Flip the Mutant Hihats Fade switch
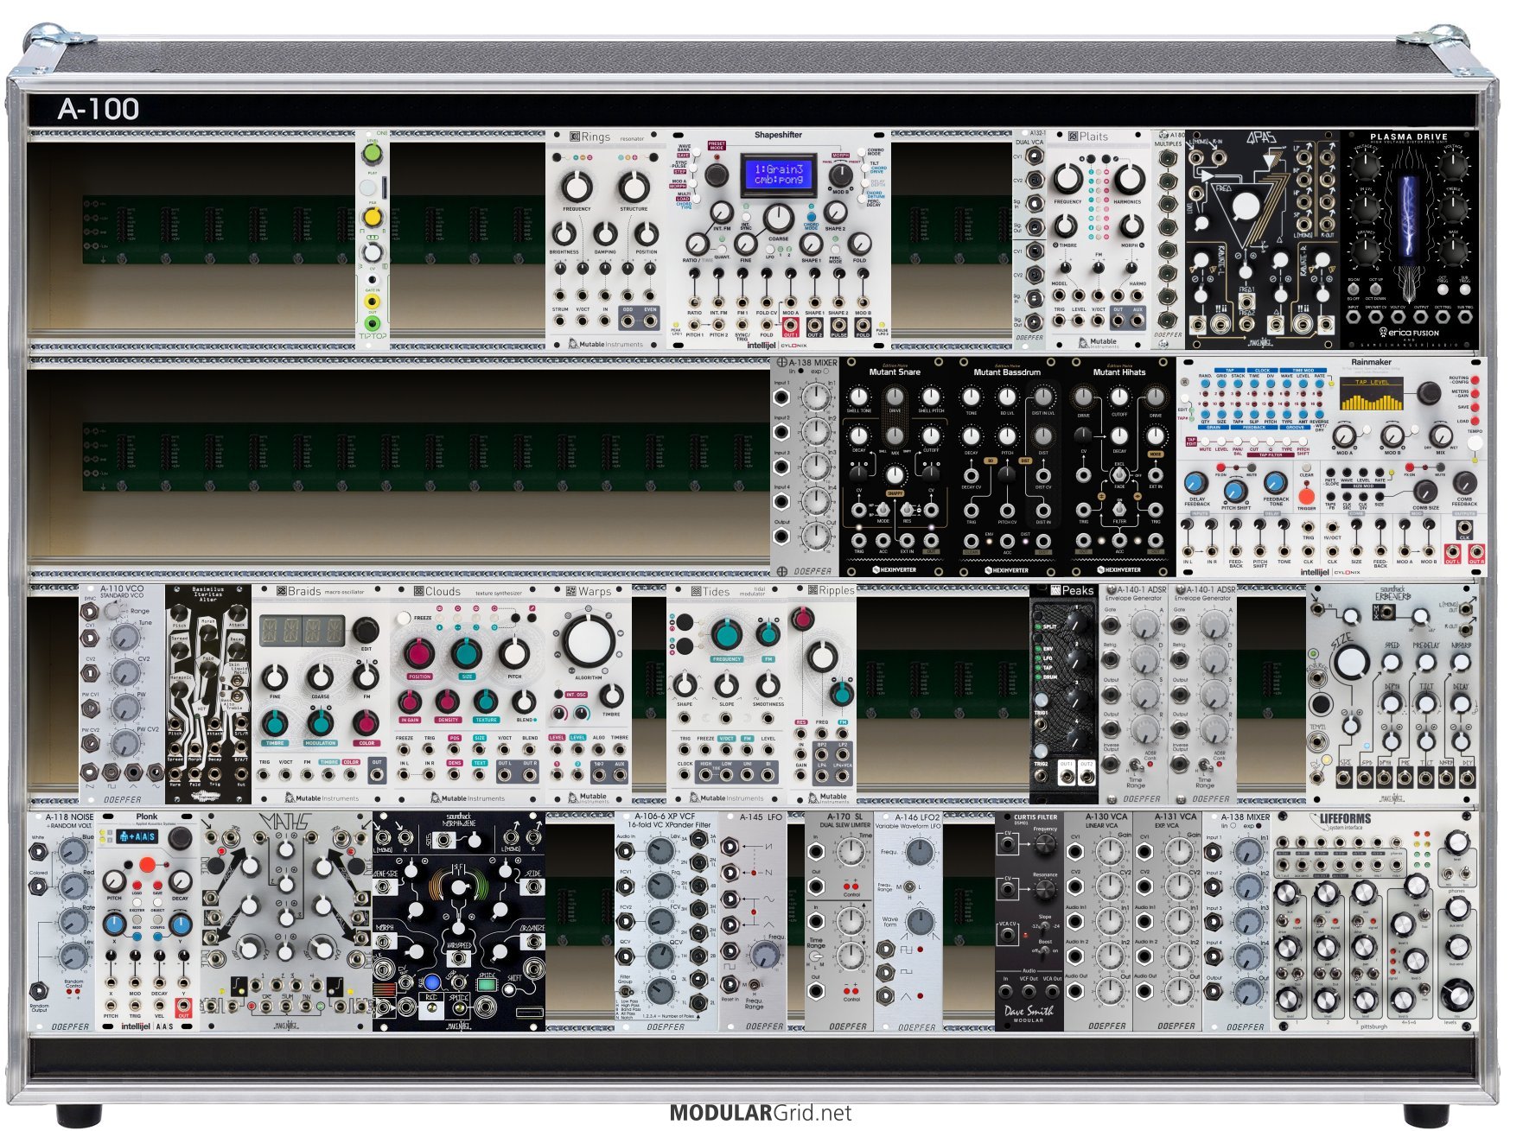This screenshot has height=1131, width=1523. 1119,475
